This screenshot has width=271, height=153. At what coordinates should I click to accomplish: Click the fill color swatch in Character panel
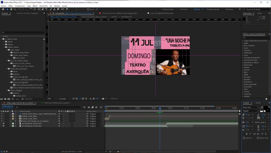[x=265, y=108]
